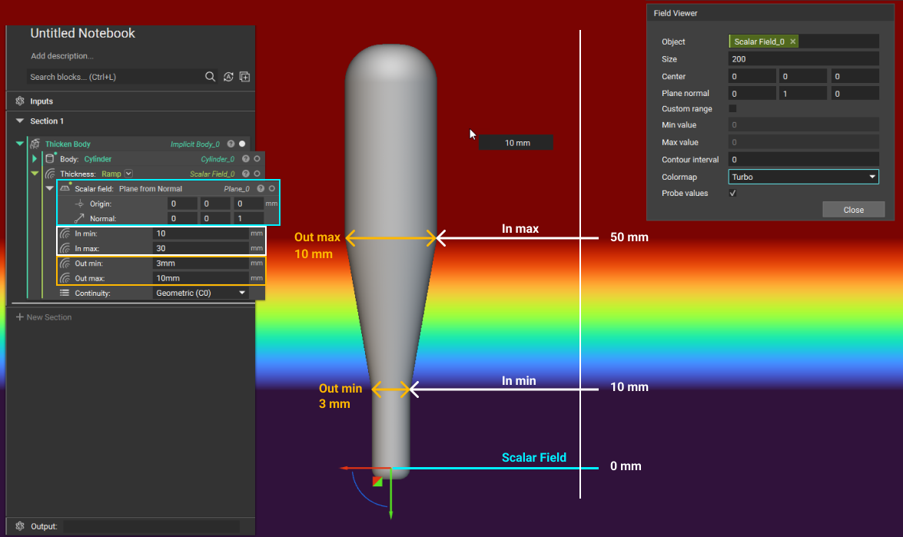Click the In max field icon

[x=65, y=249]
